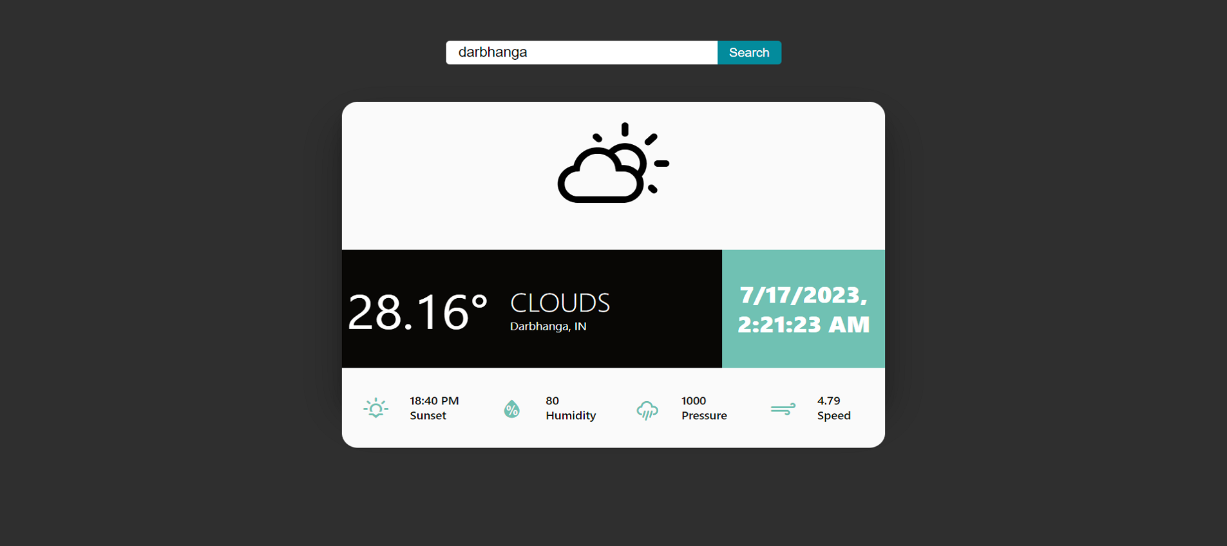The width and height of the screenshot is (1227, 546).
Task: Click the 18:40 PM sunset time
Action: pos(434,400)
